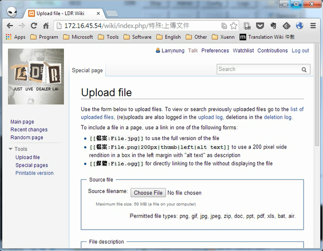Click the LDR wiki logo image

point(36,77)
